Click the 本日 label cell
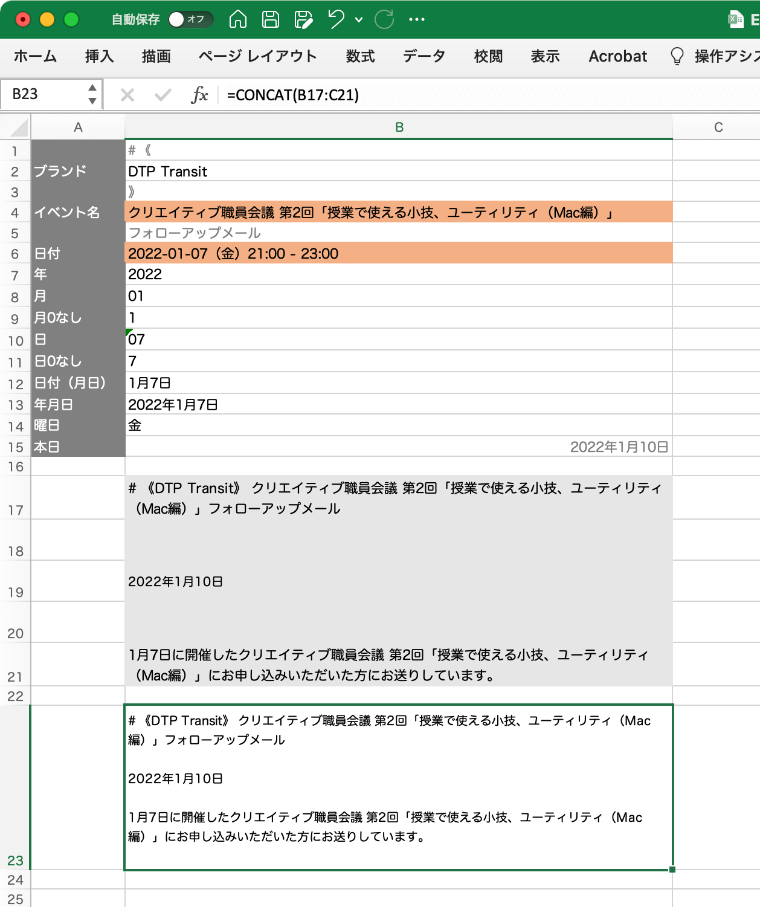This screenshot has height=907, width=760. (78, 447)
